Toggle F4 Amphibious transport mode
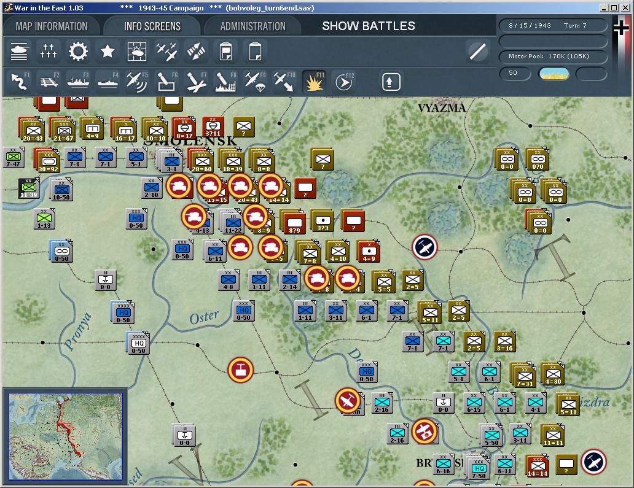634x488 pixels. pyautogui.click(x=108, y=82)
